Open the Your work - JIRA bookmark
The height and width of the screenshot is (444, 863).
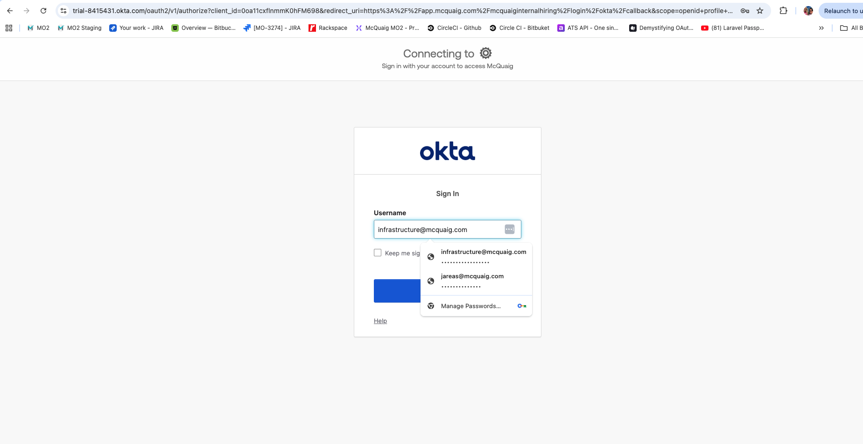136,28
